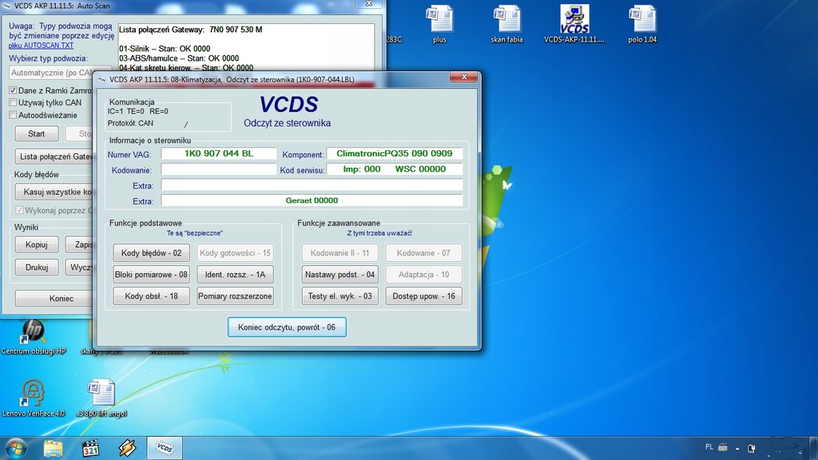Run 'Testy el. wyk. - 03'
The width and height of the screenshot is (818, 460).
tap(340, 295)
